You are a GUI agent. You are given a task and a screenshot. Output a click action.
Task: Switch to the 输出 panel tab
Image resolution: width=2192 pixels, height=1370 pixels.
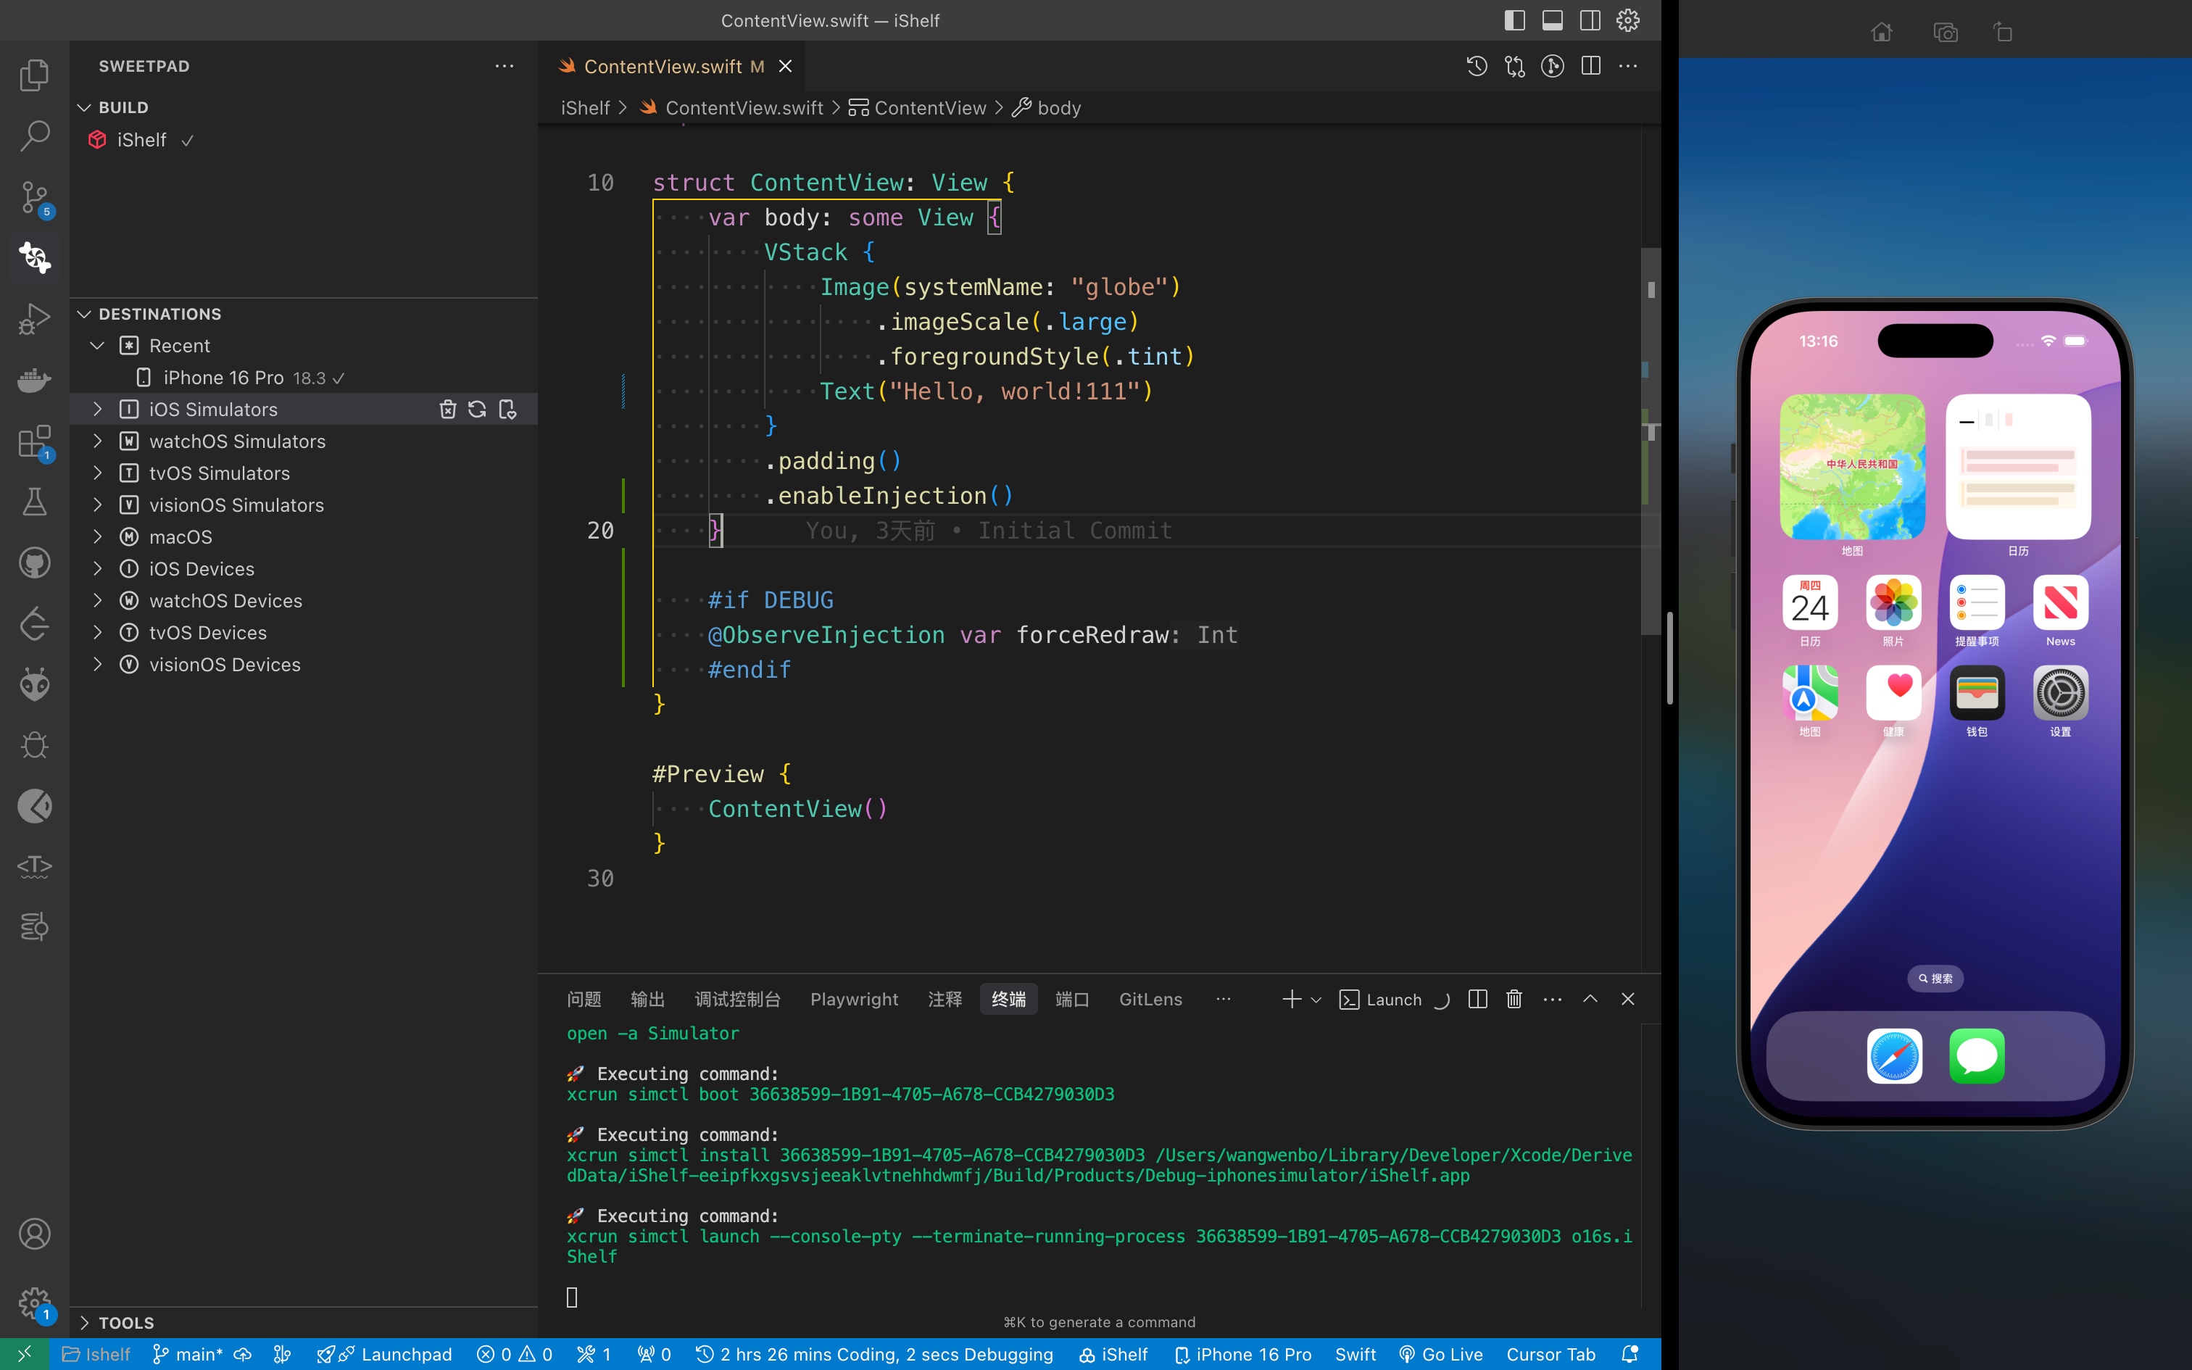click(647, 999)
